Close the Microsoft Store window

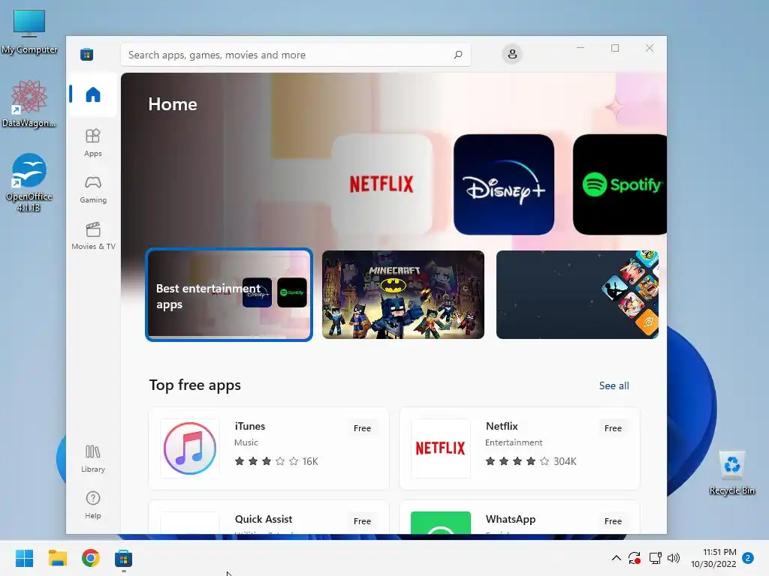coord(650,48)
